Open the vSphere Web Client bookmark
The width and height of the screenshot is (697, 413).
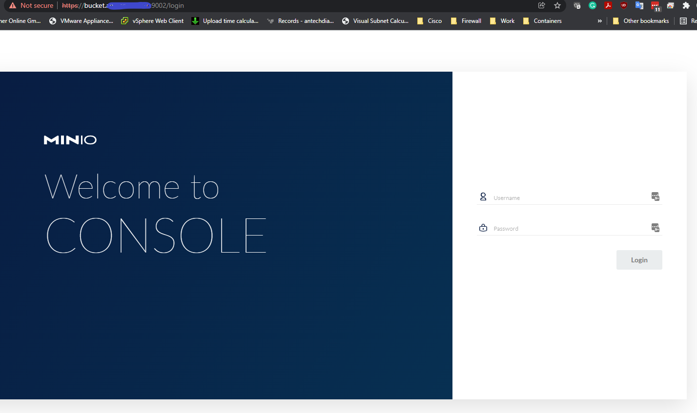152,21
